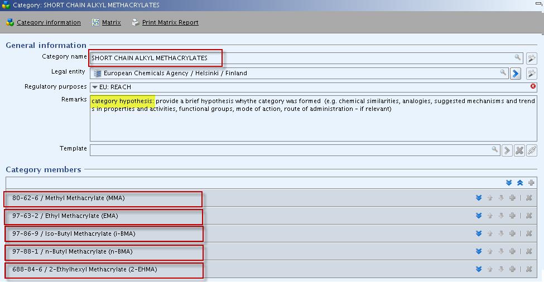Expand the Ethyl Methacrylate (EMA) member
Viewport: 544px width, 282px height.
click(x=479, y=216)
